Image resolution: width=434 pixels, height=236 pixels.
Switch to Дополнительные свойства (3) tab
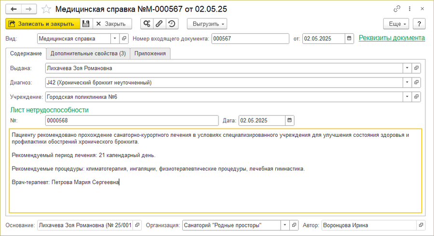(88, 53)
